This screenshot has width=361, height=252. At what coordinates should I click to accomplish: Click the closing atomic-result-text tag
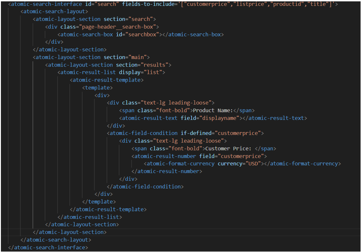point(275,118)
